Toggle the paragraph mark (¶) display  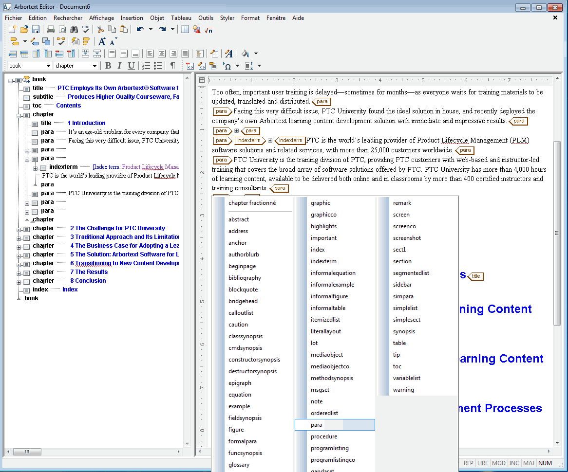click(173, 66)
